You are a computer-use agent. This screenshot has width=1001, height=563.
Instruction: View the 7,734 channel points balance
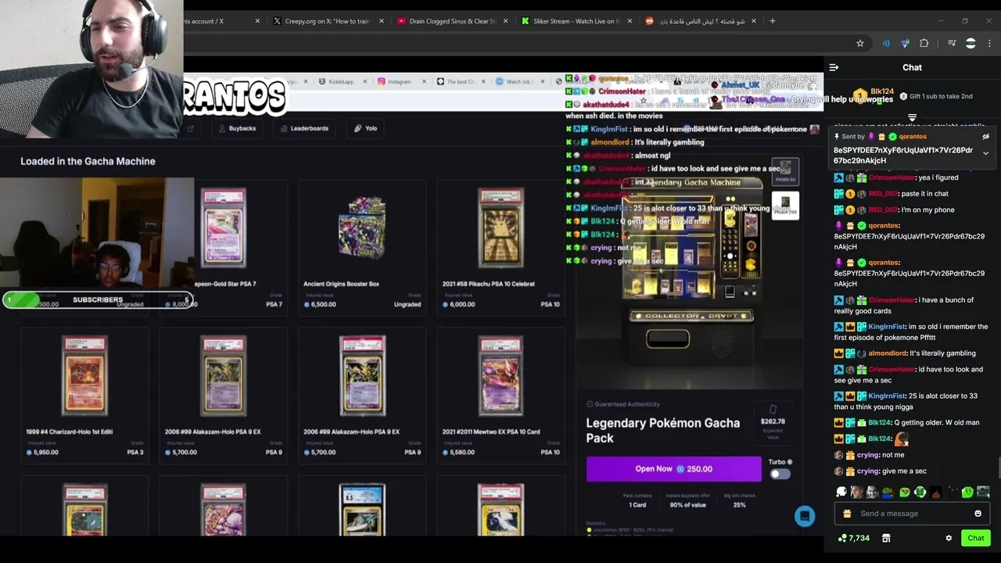[853, 538]
